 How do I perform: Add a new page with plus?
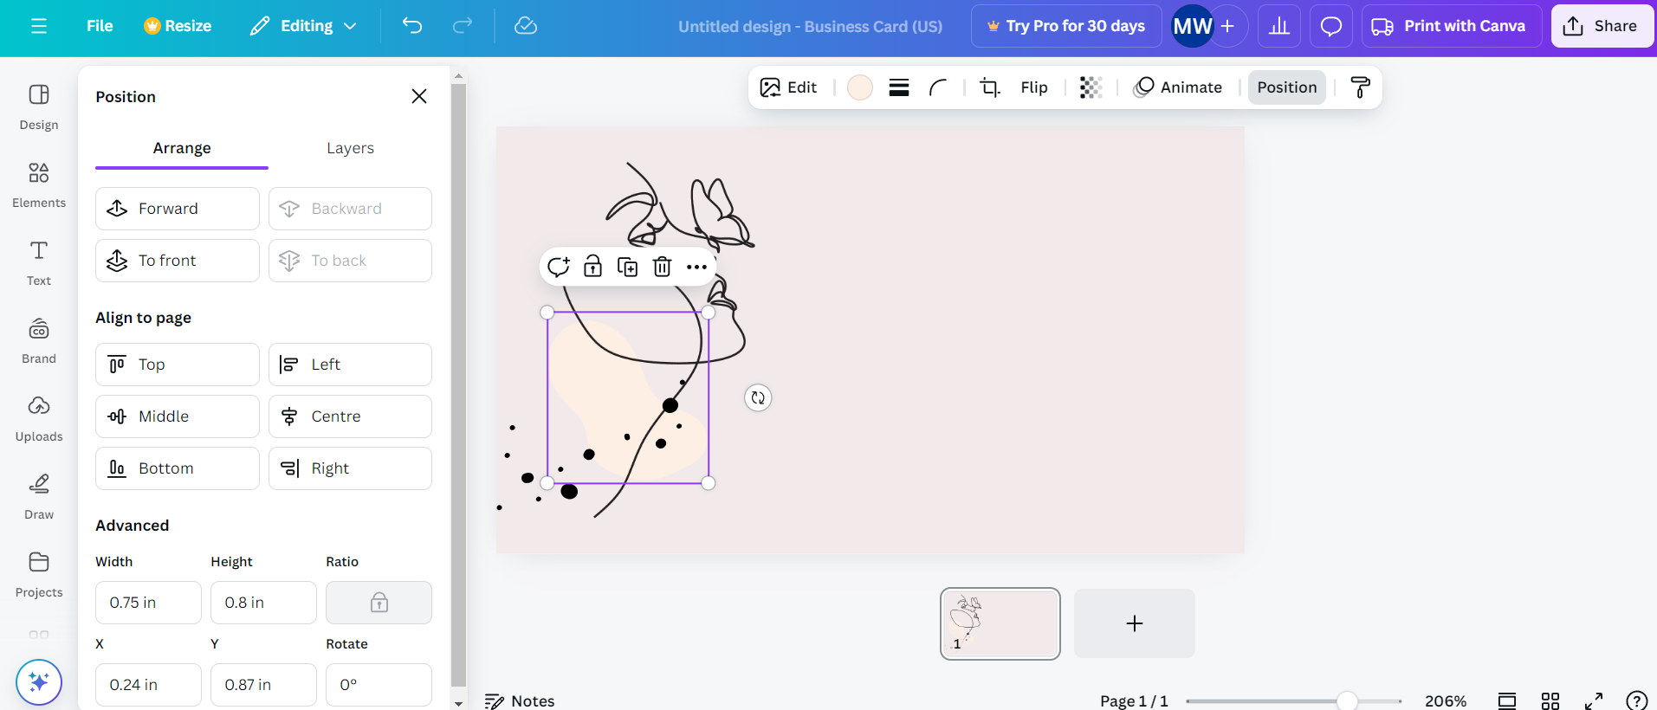[1135, 623]
